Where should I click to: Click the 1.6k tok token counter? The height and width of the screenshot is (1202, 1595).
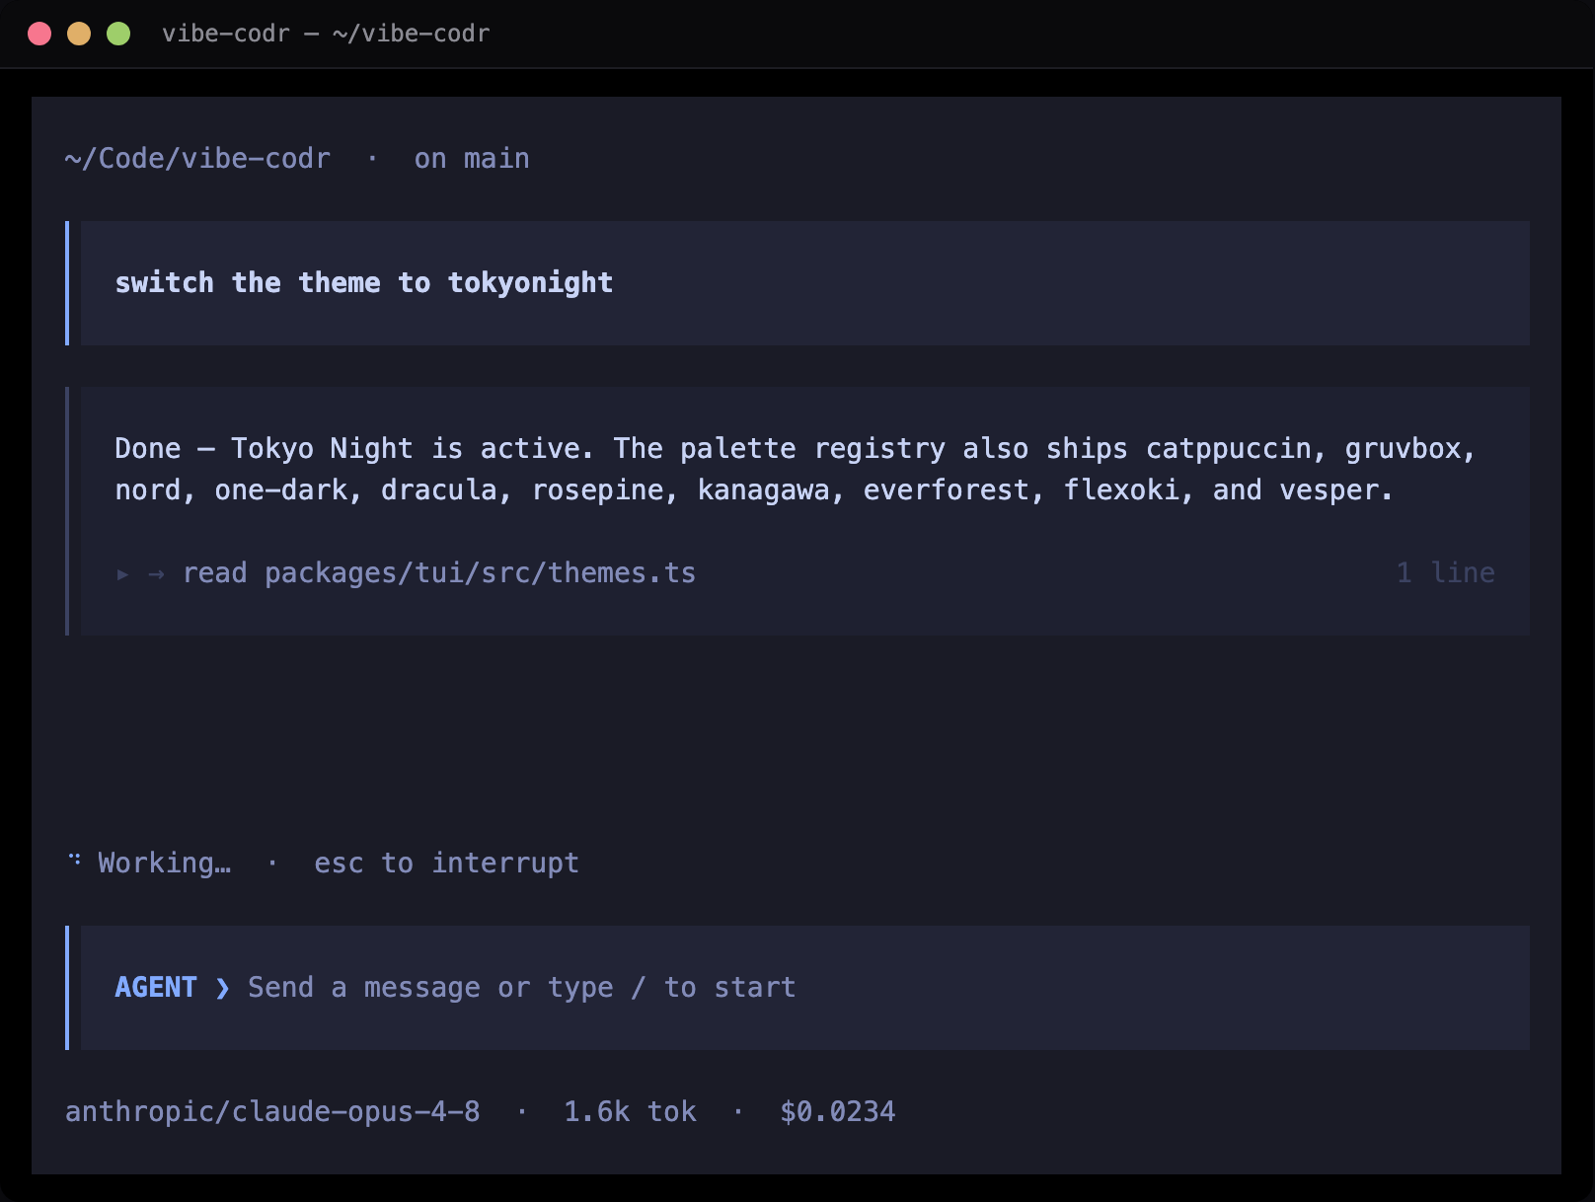(x=630, y=1112)
